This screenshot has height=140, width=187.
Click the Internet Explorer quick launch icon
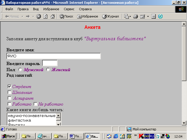[116, 136]
